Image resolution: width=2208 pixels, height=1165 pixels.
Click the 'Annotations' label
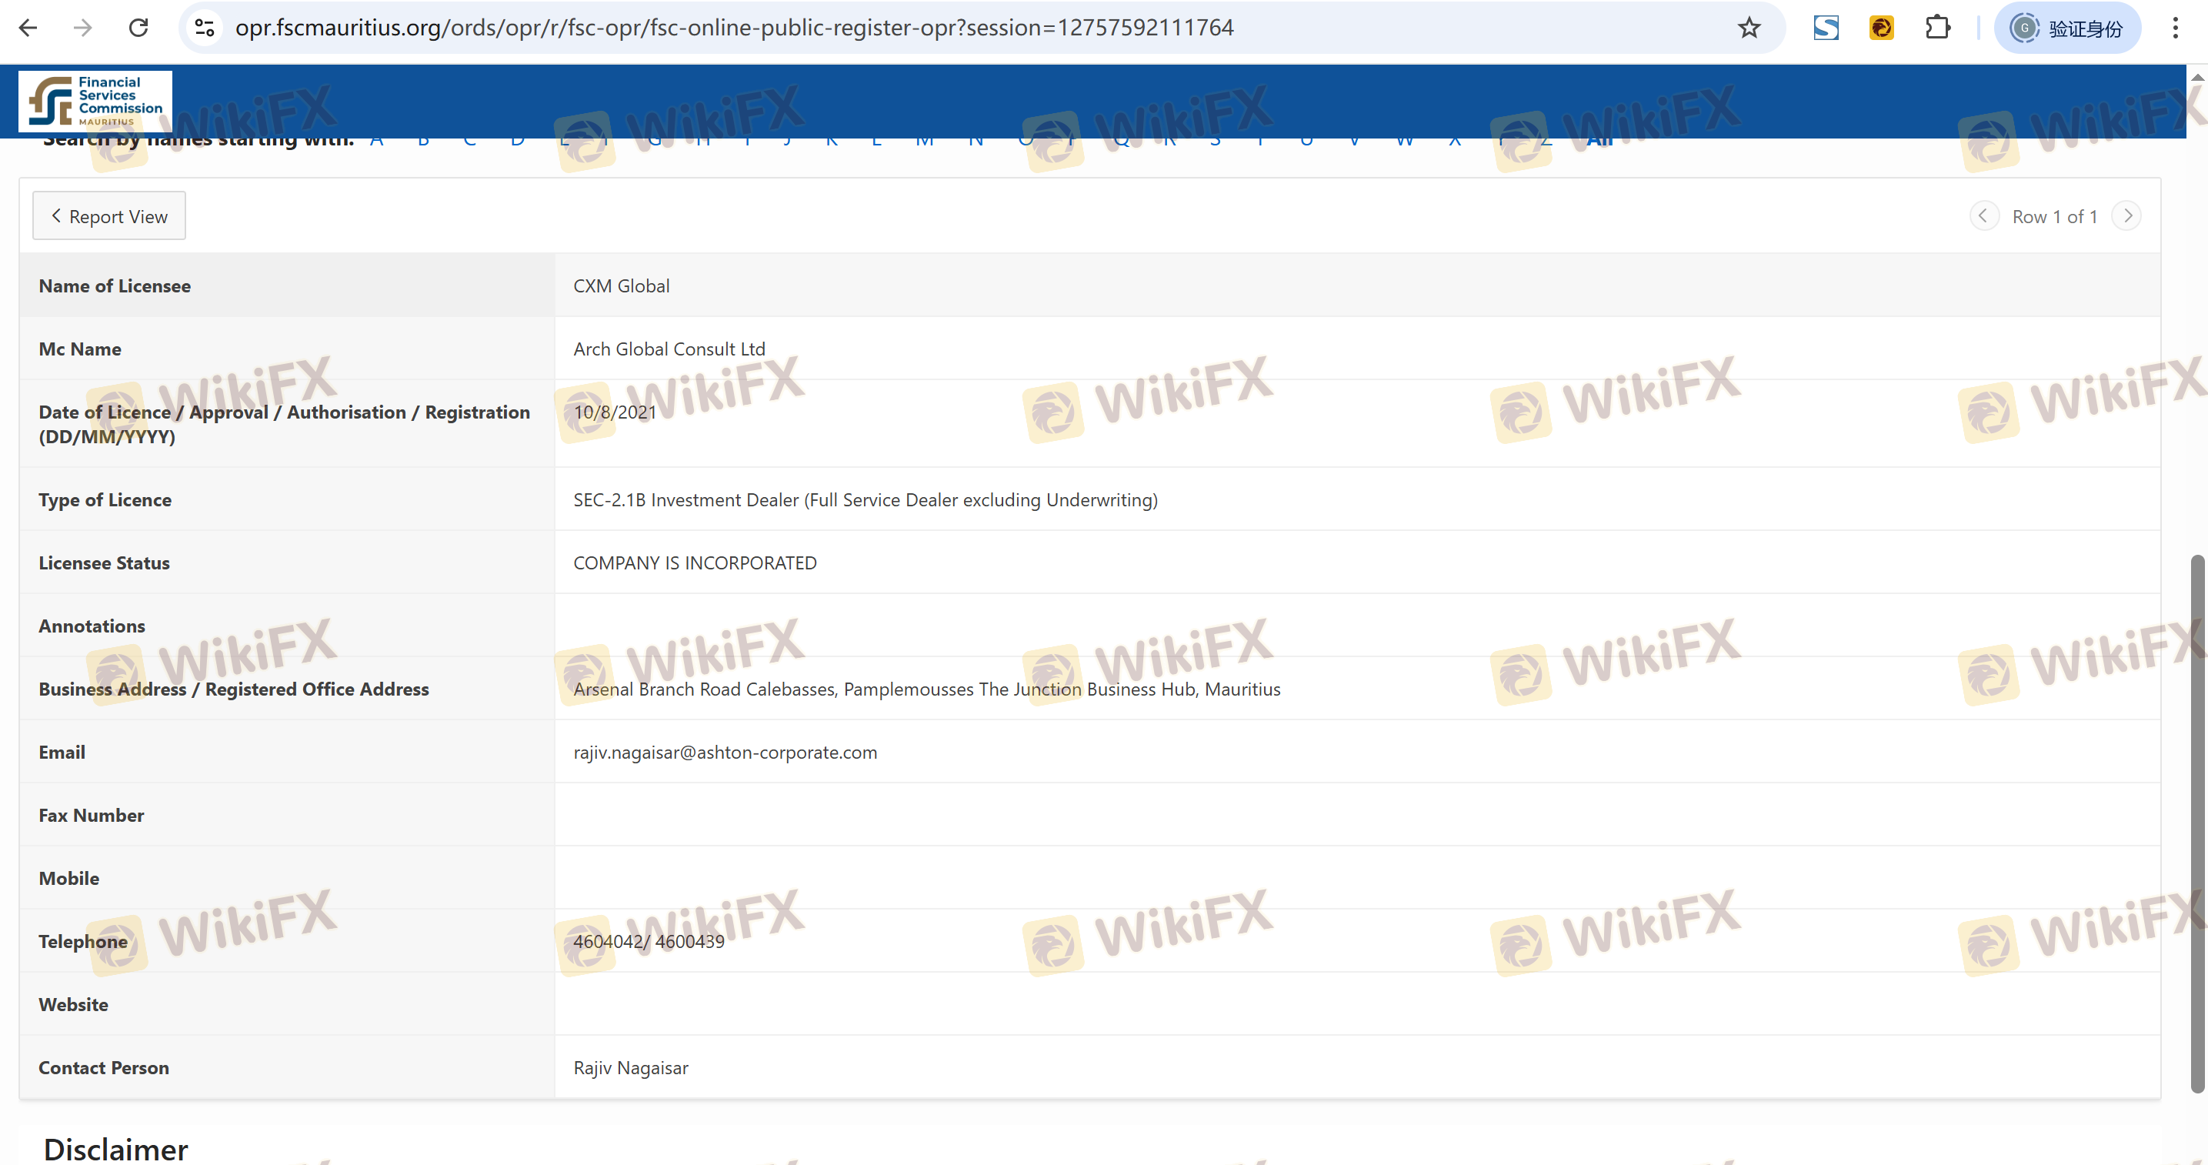(92, 626)
